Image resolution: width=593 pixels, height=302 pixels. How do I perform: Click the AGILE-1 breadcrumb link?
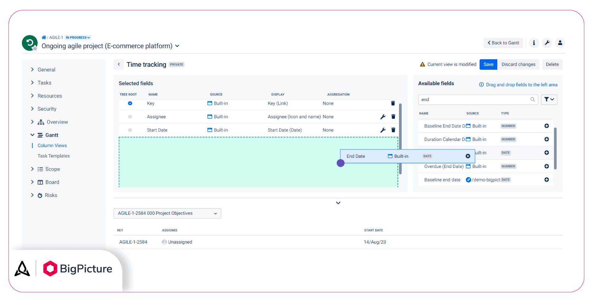tap(56, 38)
